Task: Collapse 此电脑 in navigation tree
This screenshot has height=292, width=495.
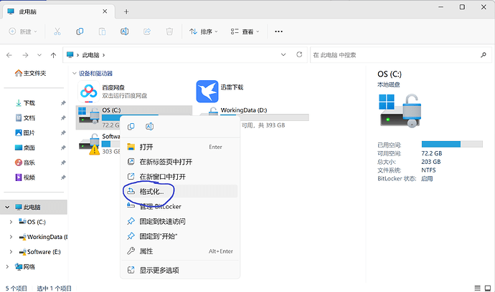Action: [x=7, y=208]
